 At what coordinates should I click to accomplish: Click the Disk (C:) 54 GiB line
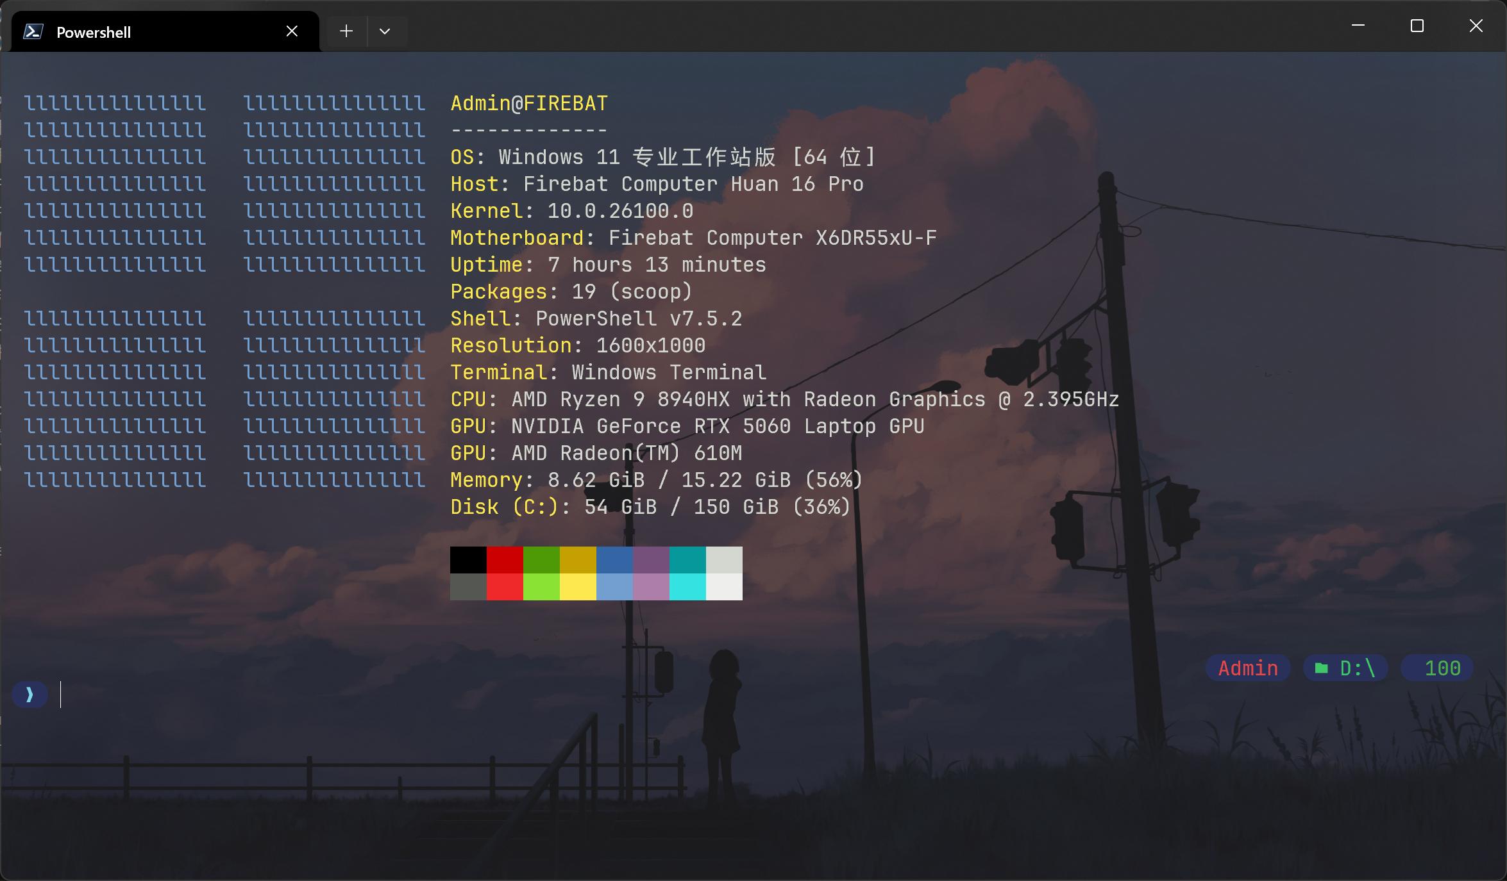(651, 507)
